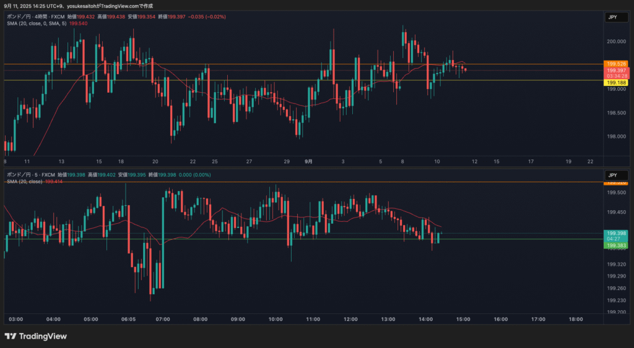The image size is (634, 348).
Task: Click the TradingView logo at bottom left
Action: pyautogui.click(x=36, y=336)
